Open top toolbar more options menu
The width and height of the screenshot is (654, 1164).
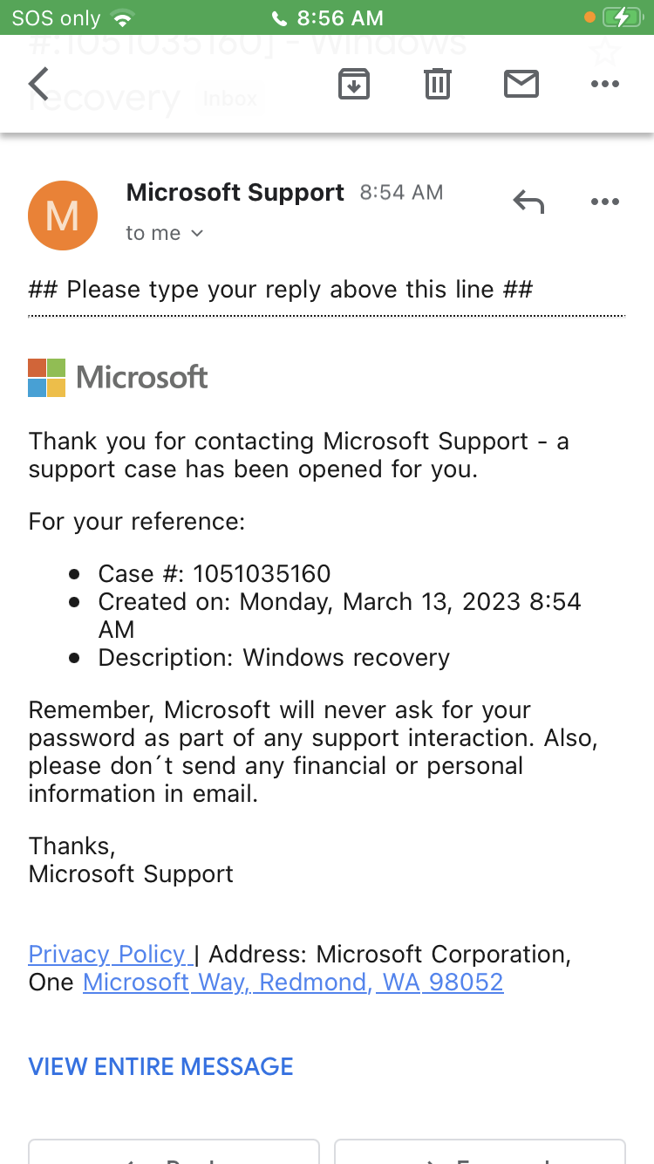(x=604, y=84)
